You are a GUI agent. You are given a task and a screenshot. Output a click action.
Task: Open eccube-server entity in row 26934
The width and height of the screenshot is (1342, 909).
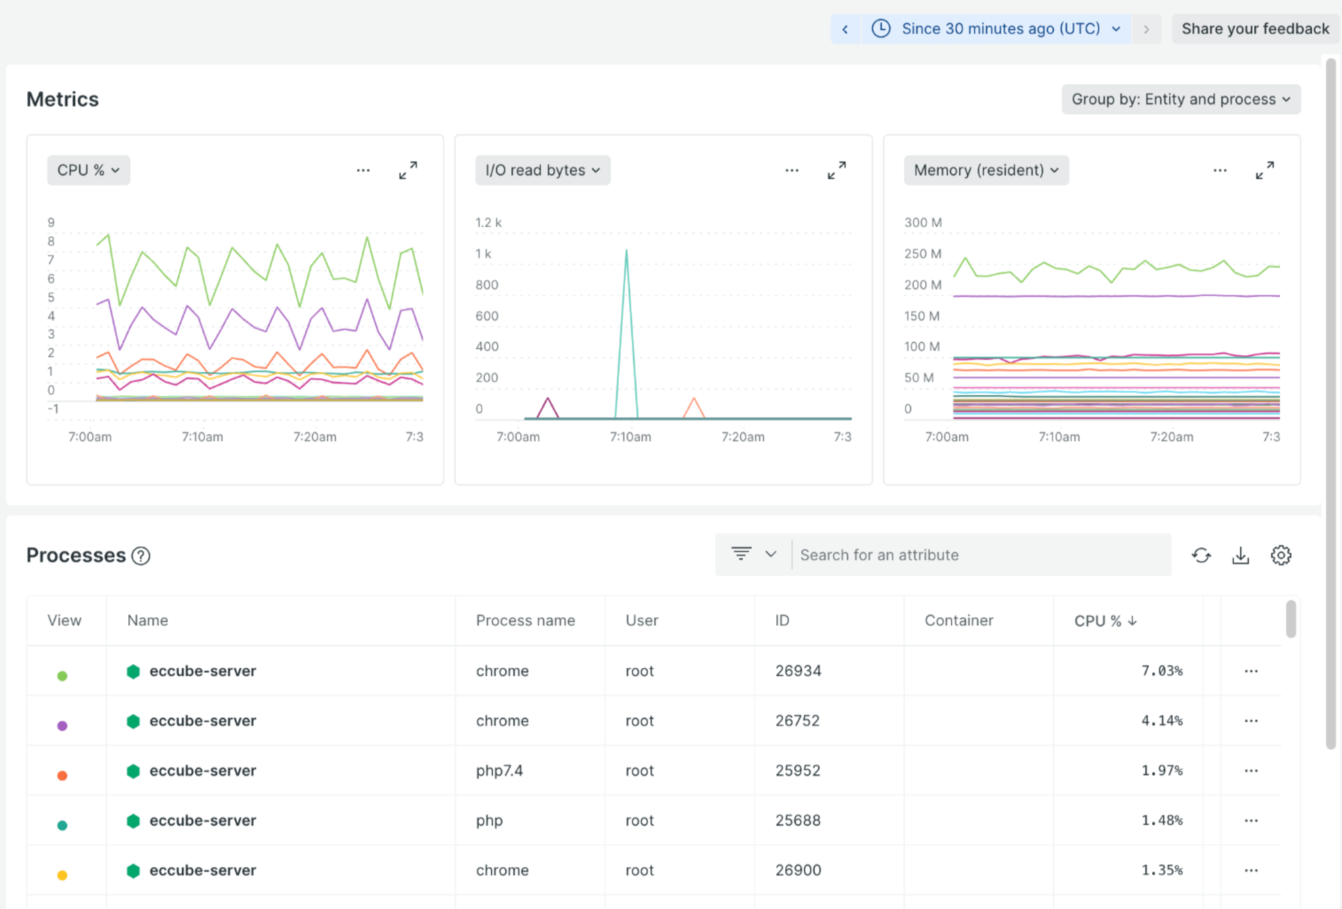click(x=203, y=671)
